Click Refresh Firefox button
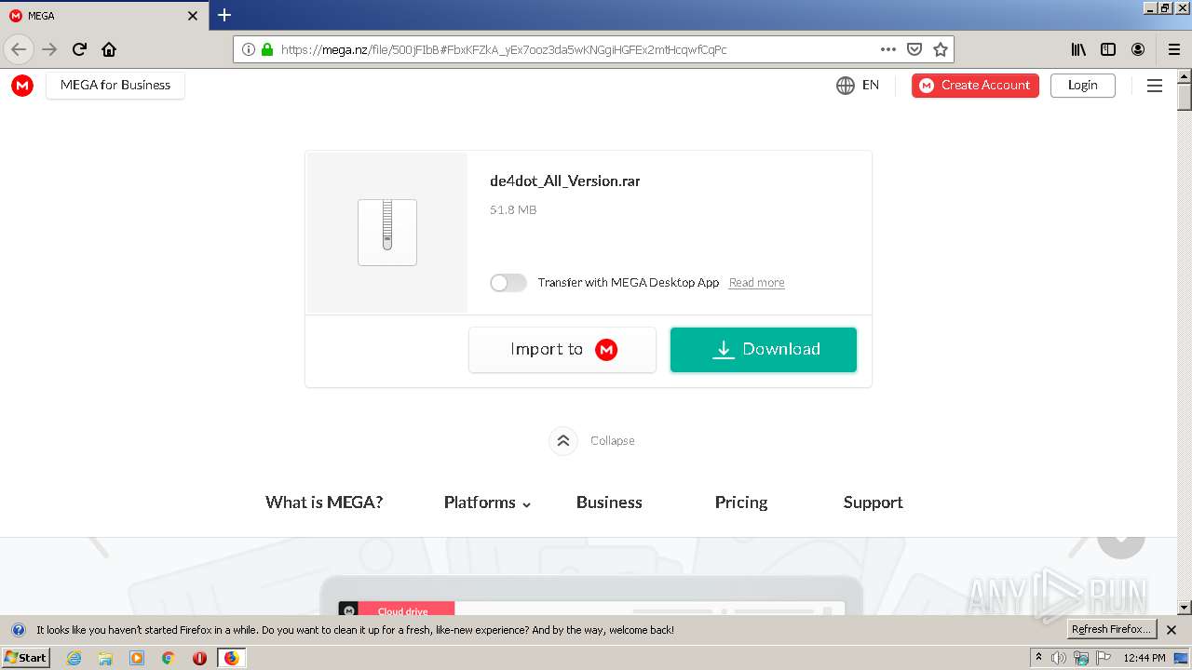 click(1112, 630)
